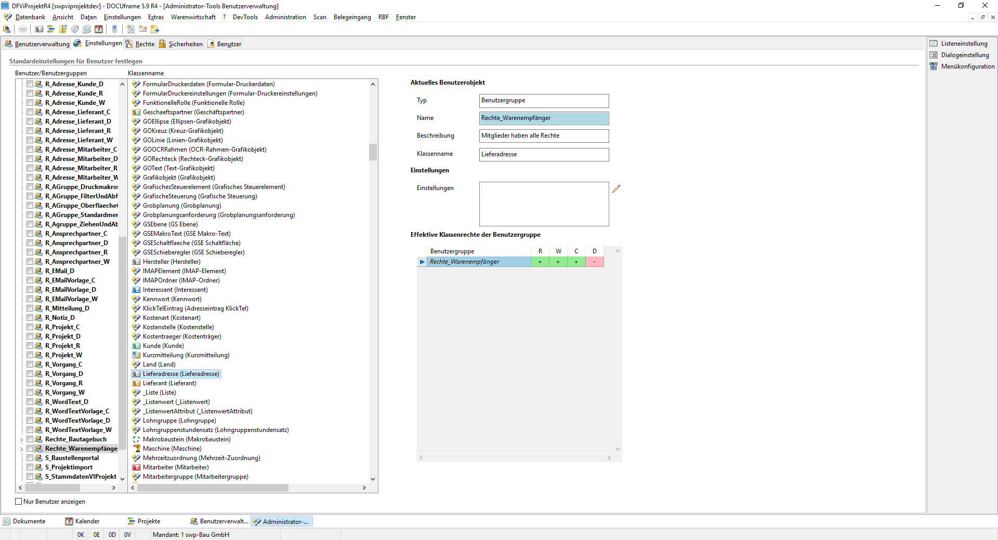This screenshot has width=998, height=540.
Task: Click down arrow of Klassenname list scrollbar
Action: pos(373,479)
